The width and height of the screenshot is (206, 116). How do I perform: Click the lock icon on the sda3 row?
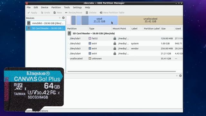115,48
